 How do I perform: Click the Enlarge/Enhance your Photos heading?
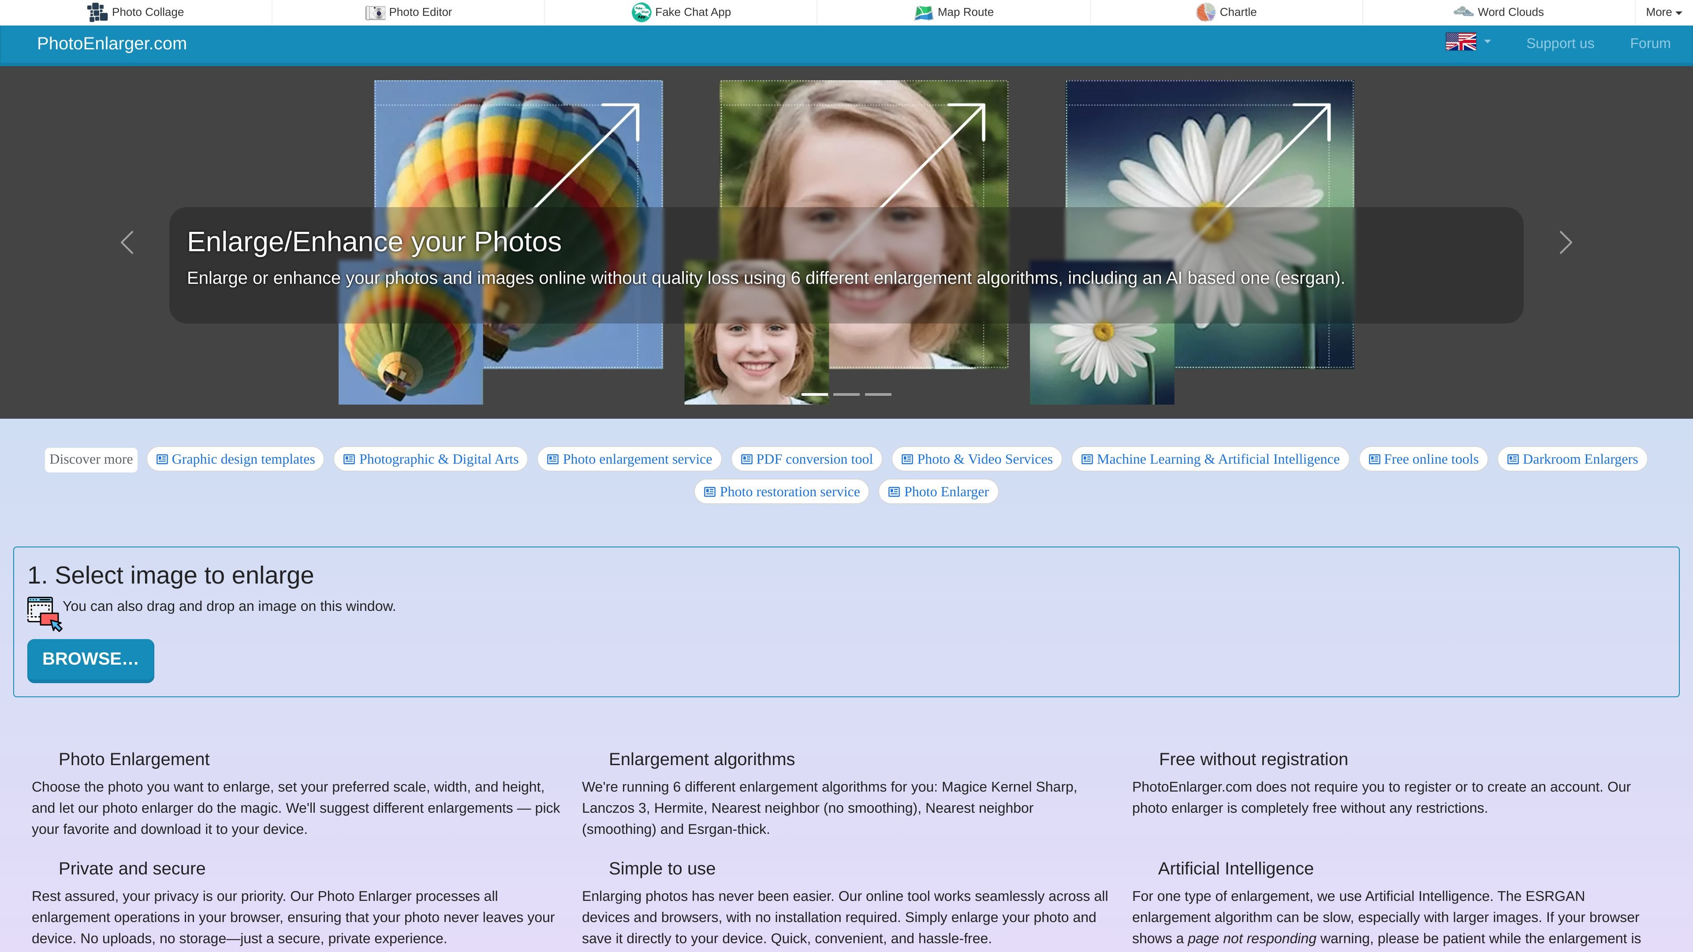pyautogui.click(x=374, y=242)
